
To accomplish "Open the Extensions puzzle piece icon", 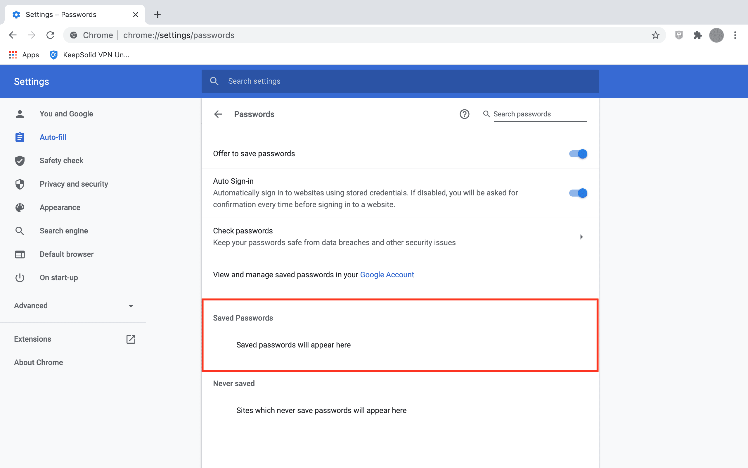I will tap(698, 35).
